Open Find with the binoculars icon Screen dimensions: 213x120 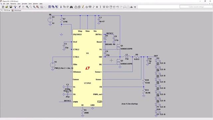pos(71,7)
